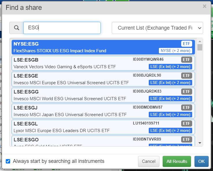
Task: Click the Cancel button
Action: (x=149, y=161)
